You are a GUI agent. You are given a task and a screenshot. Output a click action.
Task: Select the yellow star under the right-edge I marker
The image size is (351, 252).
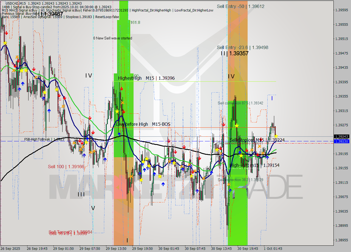point(276,136)
